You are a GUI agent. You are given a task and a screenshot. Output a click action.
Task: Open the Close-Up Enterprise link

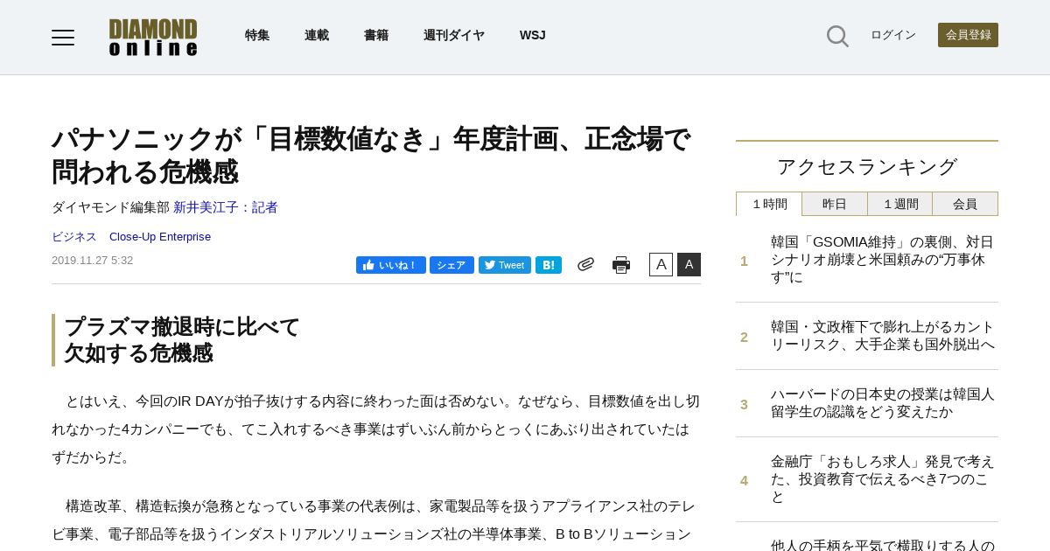click(x=160, y=237)
